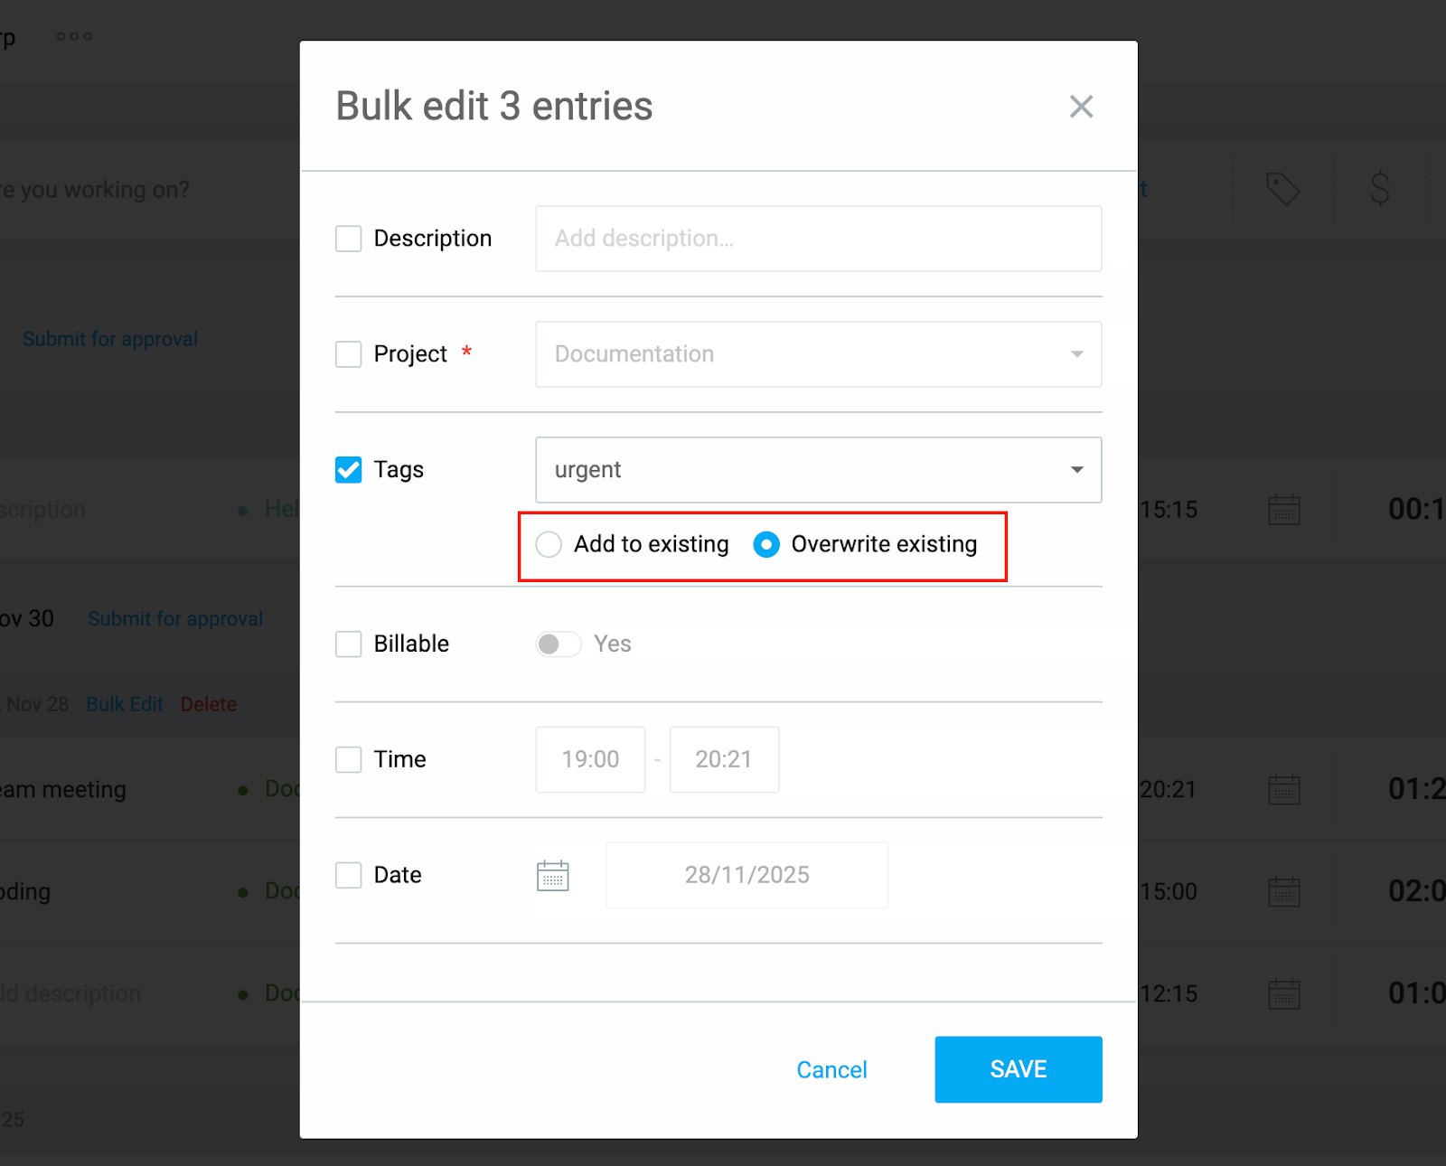Open the tags icon in the top bar
The width and height of the screenshot is (1446, 1166).
coord(1283,189)
